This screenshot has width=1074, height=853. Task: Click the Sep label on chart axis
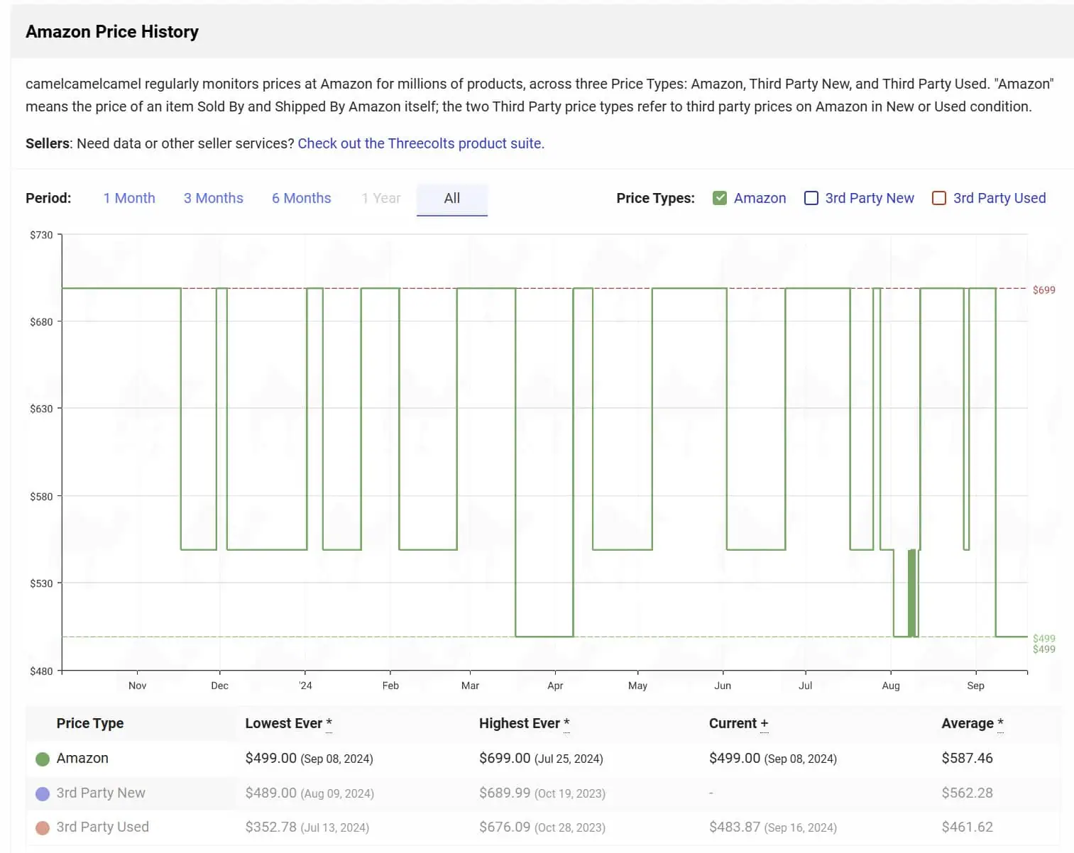[975, 686]
